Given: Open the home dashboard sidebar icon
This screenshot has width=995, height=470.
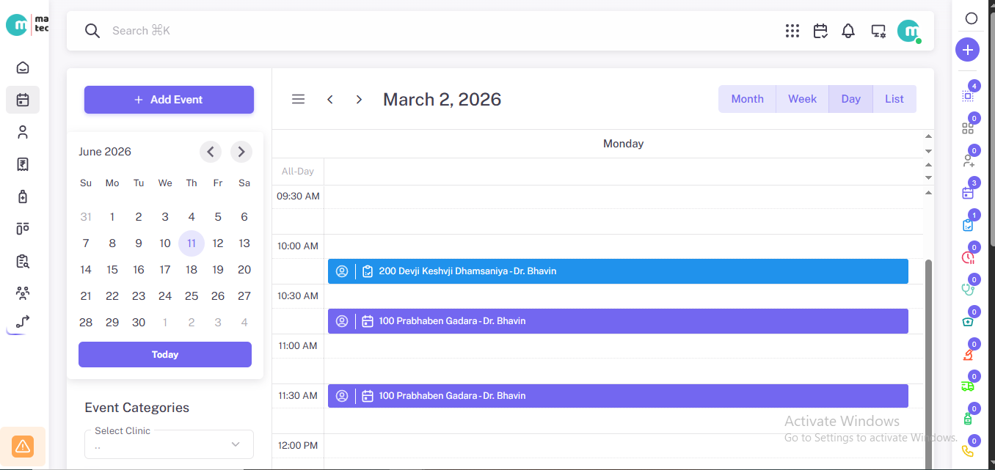Looking at the screenshot, I should (23, 67).
